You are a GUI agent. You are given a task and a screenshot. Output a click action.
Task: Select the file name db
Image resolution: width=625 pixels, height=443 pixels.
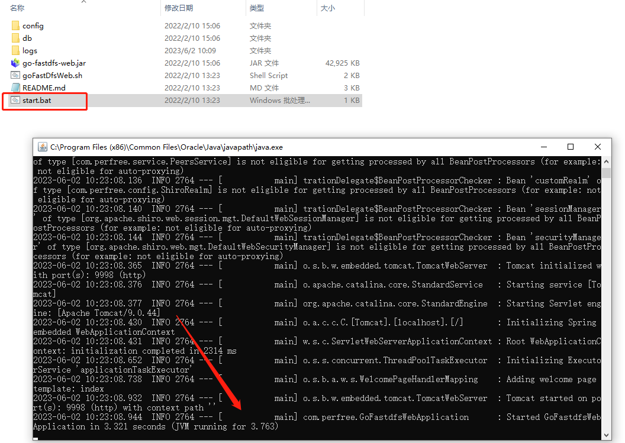pos(27,38)
